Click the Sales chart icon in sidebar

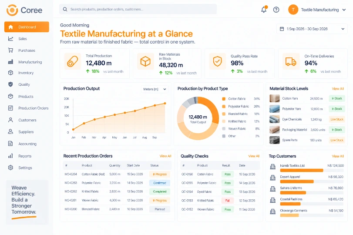point(10,39)
